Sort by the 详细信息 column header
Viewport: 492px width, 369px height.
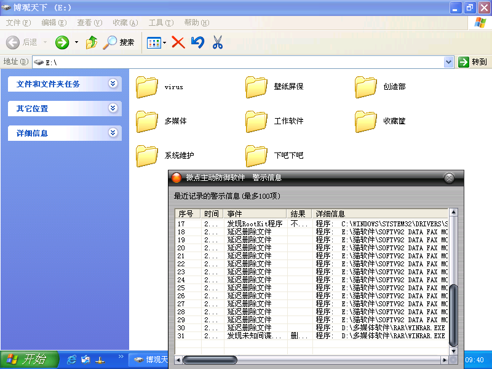[x=380, y=213]
